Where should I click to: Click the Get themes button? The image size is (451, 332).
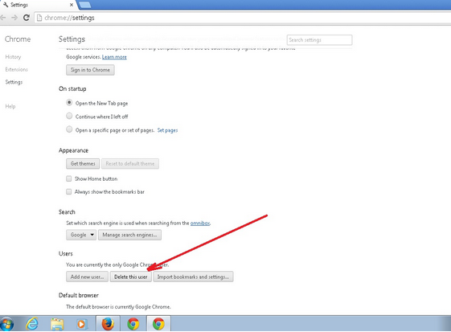[83, 164]
